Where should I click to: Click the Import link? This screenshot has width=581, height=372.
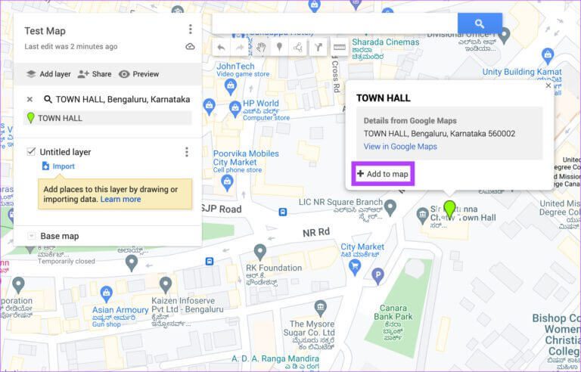pos(58,166)
